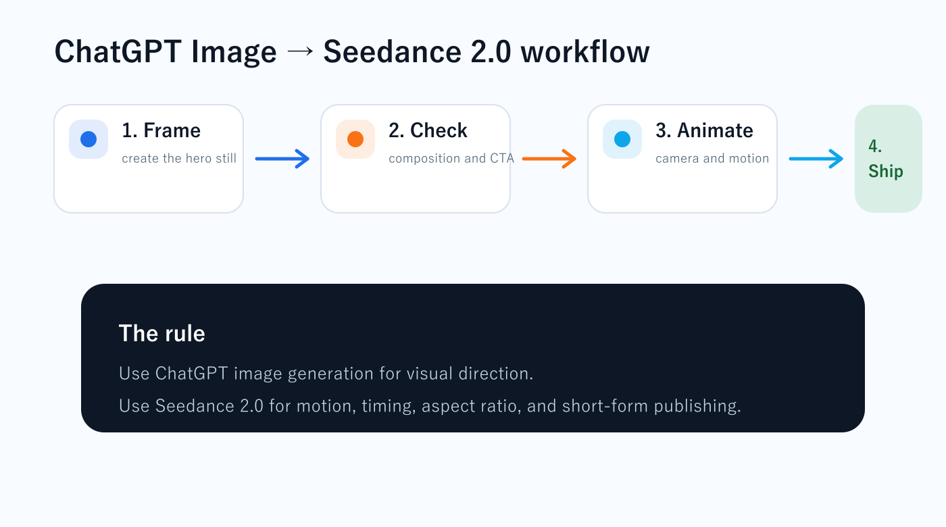Click the blue dot icon beside 1. Frame
Viewport: 946px width, 527px height.
pyautogui.click(x=89, y=139)
